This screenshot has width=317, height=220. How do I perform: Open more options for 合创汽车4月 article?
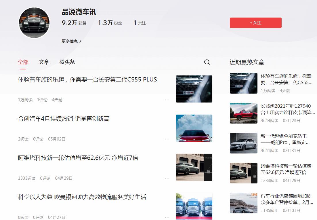[x=167, y=139]
